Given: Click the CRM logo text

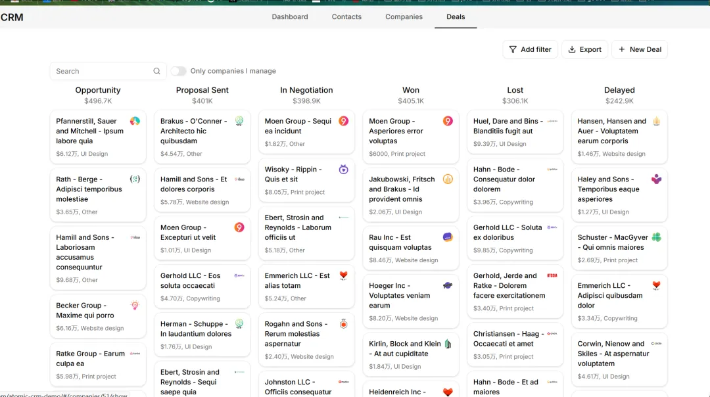Looking at the screenshot, I should pos(12,17).
